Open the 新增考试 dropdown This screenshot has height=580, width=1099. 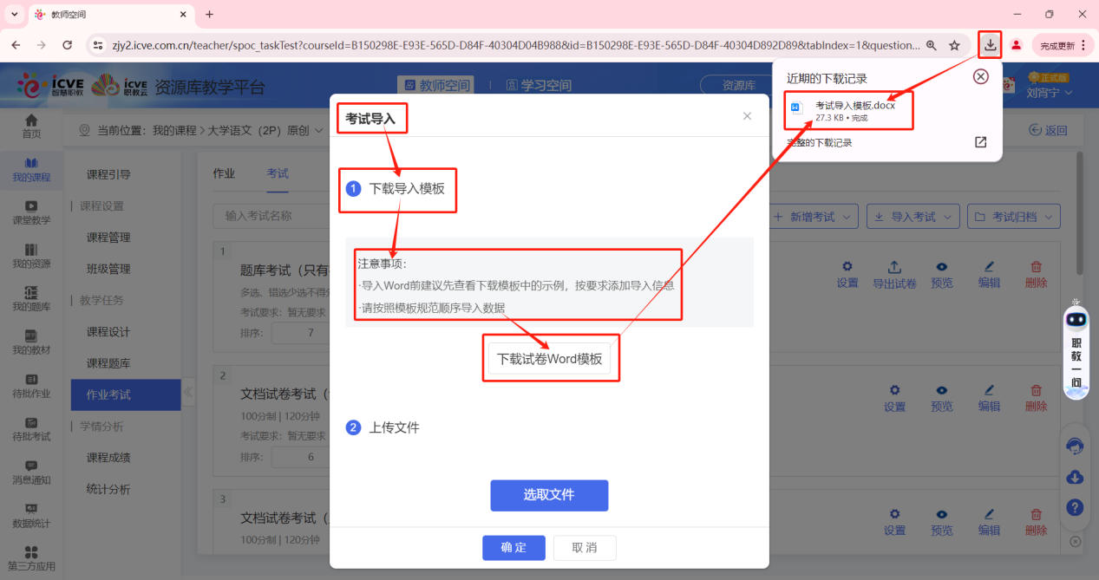[813, 216]
